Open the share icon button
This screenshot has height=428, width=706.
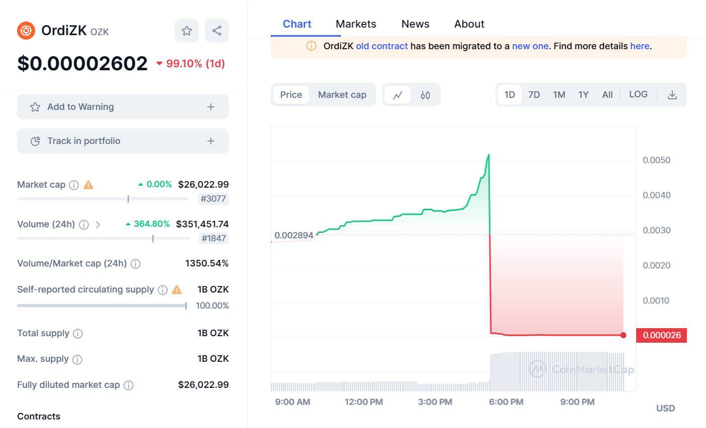tap(217, 31)
